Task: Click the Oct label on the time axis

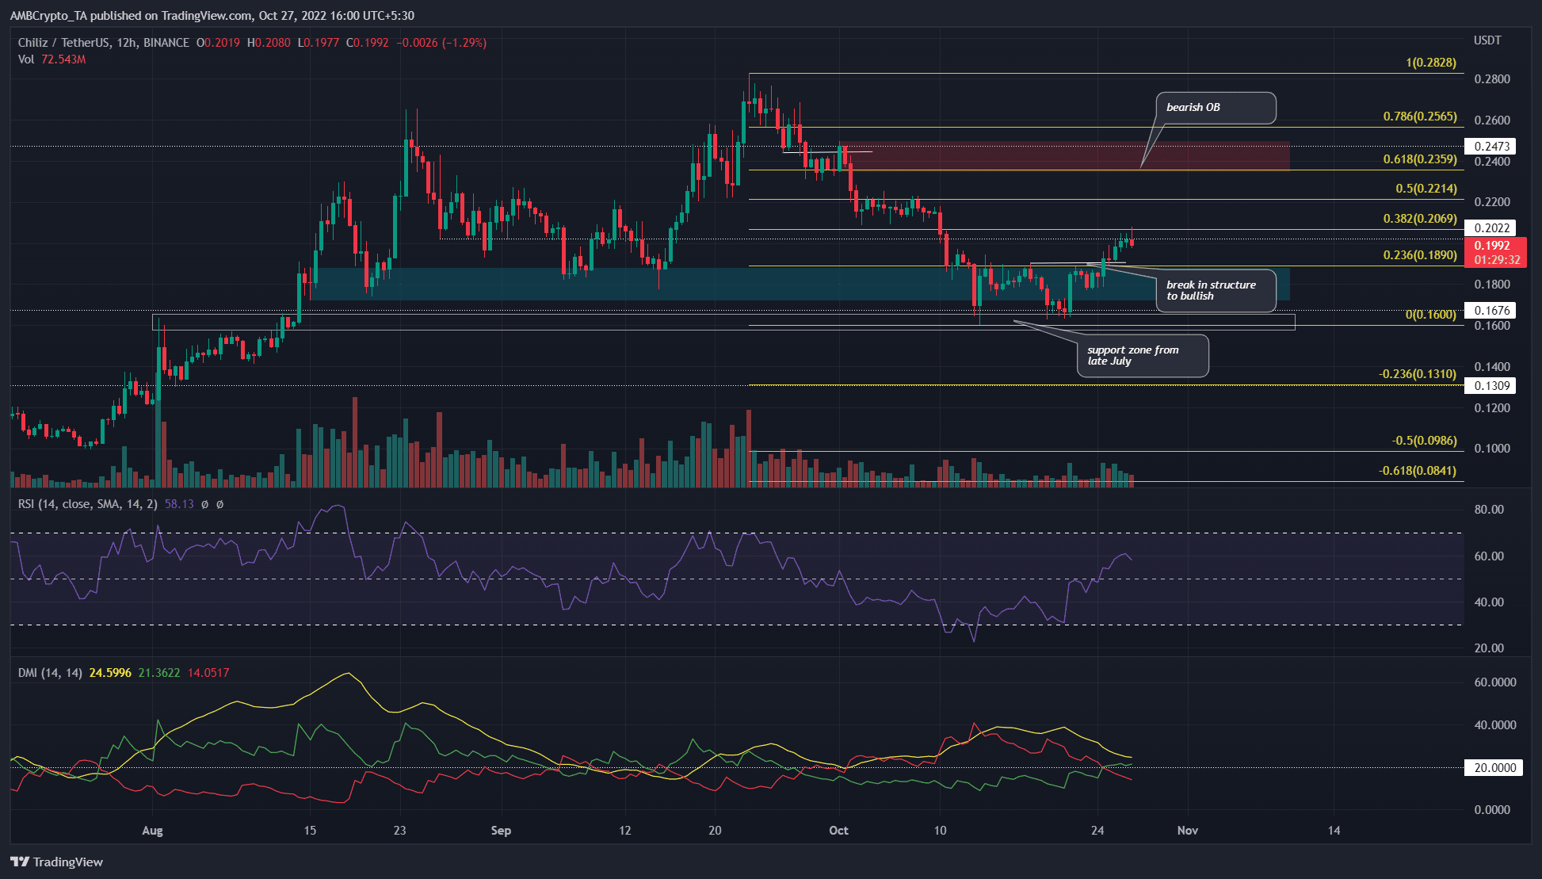Action: (x=838, y=831)
